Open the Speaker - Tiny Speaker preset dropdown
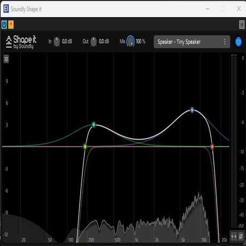Image resolution: width=246 pixels, height=246 pixels. coord(192,42)
